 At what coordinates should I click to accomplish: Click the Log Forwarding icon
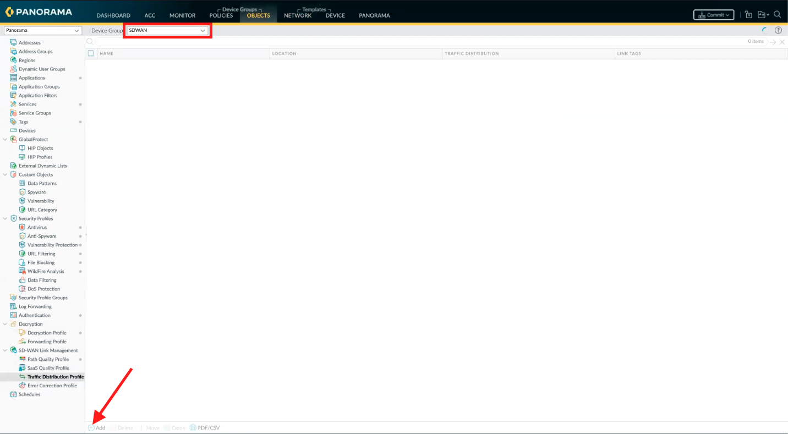pos(14,306)
